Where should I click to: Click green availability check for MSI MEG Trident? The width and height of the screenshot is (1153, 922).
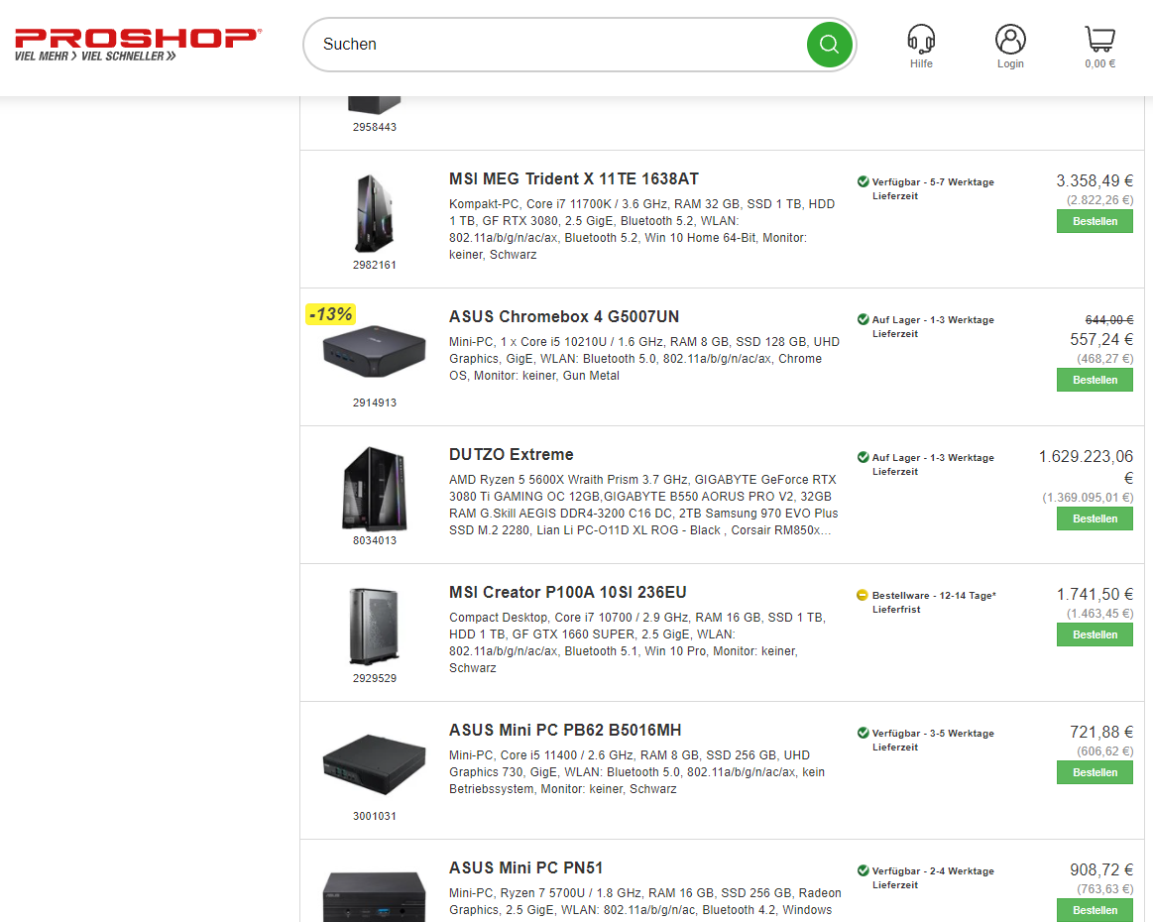coord(864,181)
